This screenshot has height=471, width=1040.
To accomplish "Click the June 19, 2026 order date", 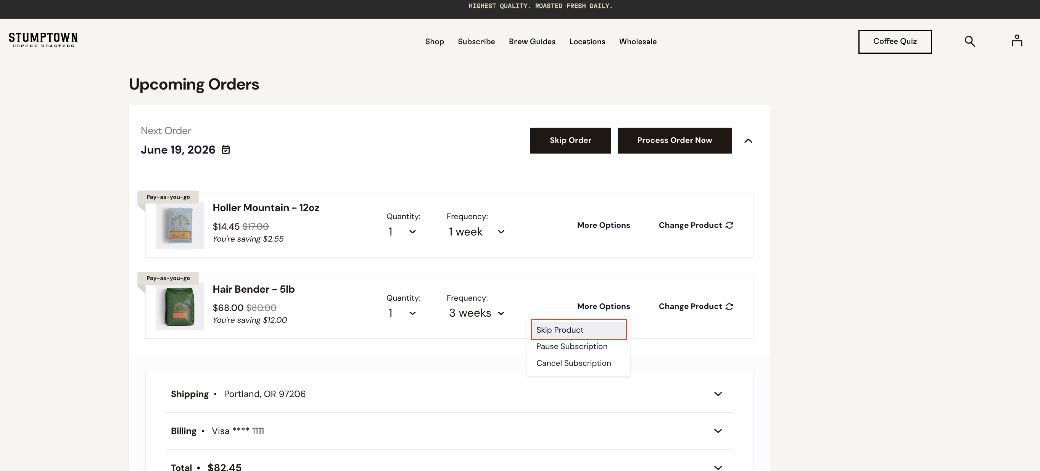I will coord(178,150).
